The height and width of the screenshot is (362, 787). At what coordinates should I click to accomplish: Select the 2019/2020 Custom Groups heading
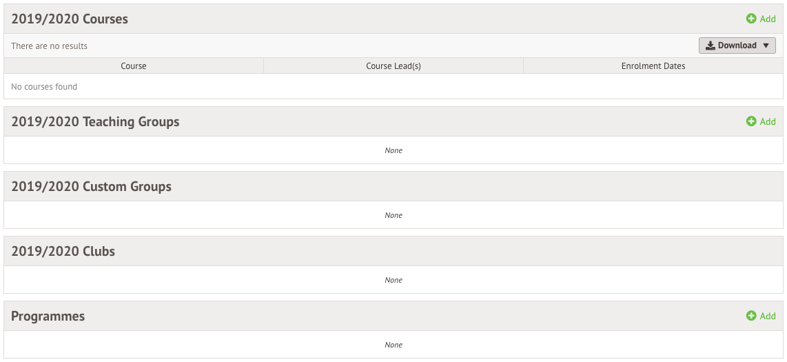[92, 186]
